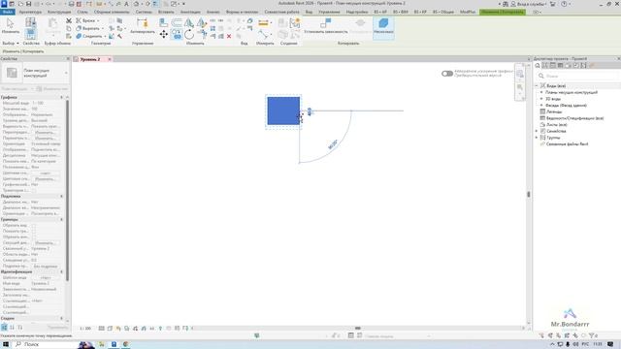Click the Activate controls button

[x=142, y=26]
